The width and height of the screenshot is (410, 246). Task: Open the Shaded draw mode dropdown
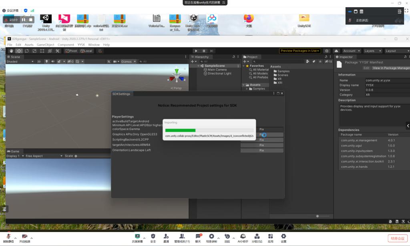point(19,61)
